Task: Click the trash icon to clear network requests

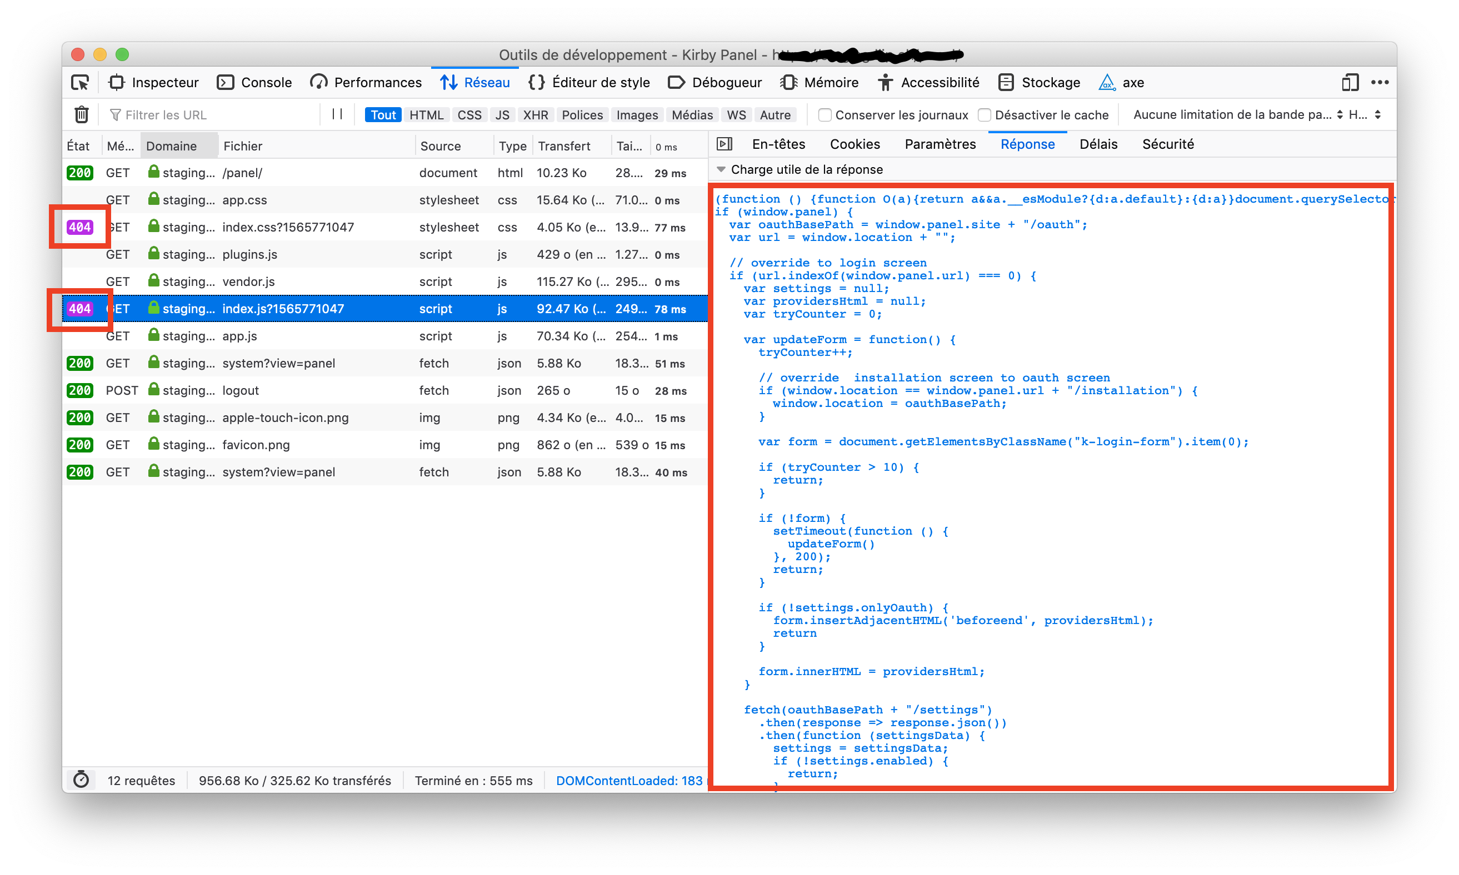Action: point(82,114)
